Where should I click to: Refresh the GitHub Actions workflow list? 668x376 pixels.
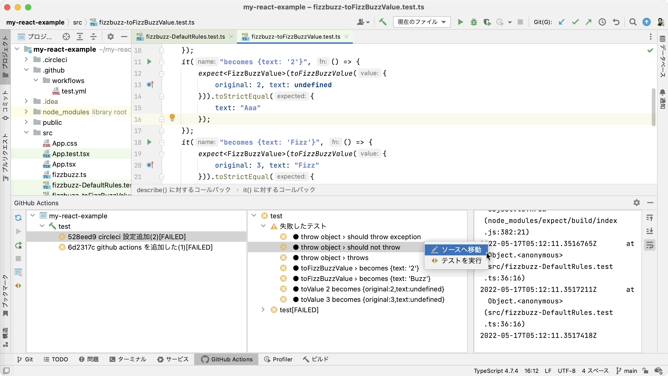click(18, 218)
